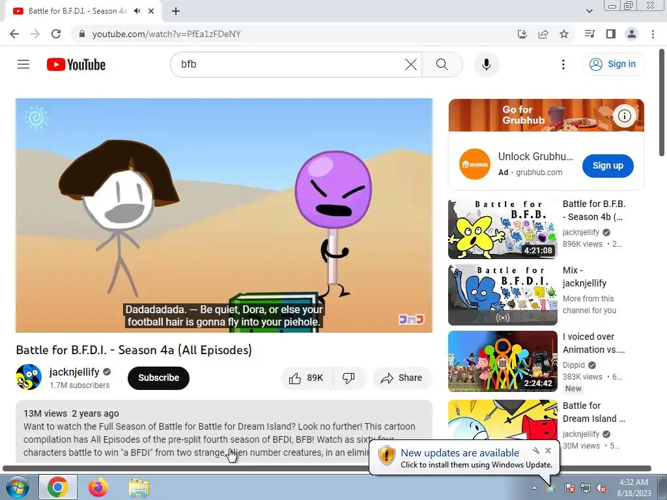
Task: Dislike this video
Action: click(349, 378)
